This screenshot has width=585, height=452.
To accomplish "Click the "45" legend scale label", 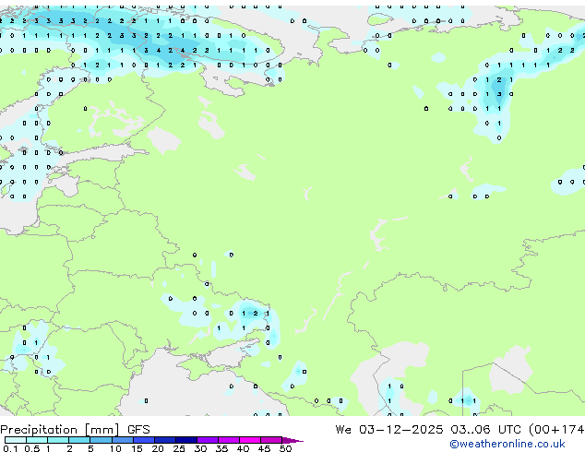I will coord(264,448).
